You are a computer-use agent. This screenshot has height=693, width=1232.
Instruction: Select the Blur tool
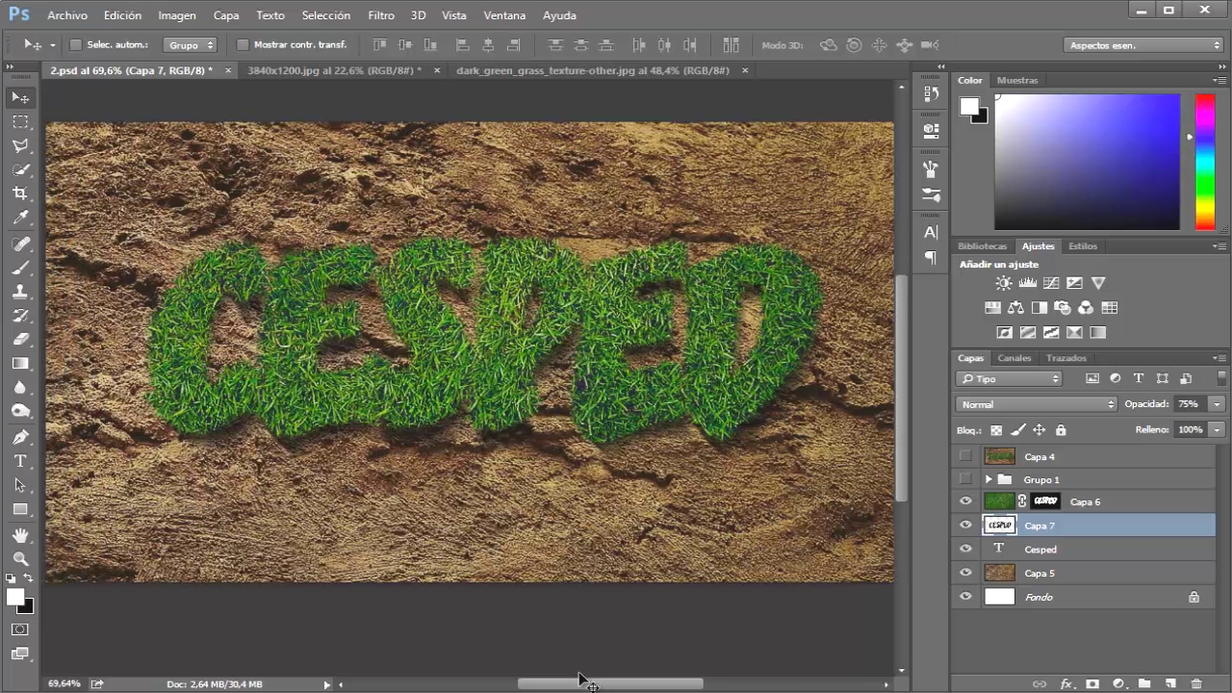tap(20, 388)
